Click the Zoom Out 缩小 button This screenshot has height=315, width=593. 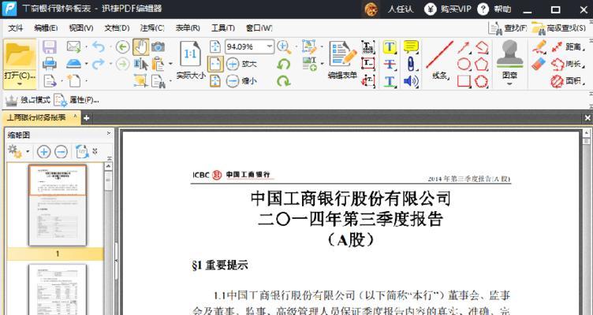pyautogui.click(x=241, y=81)
